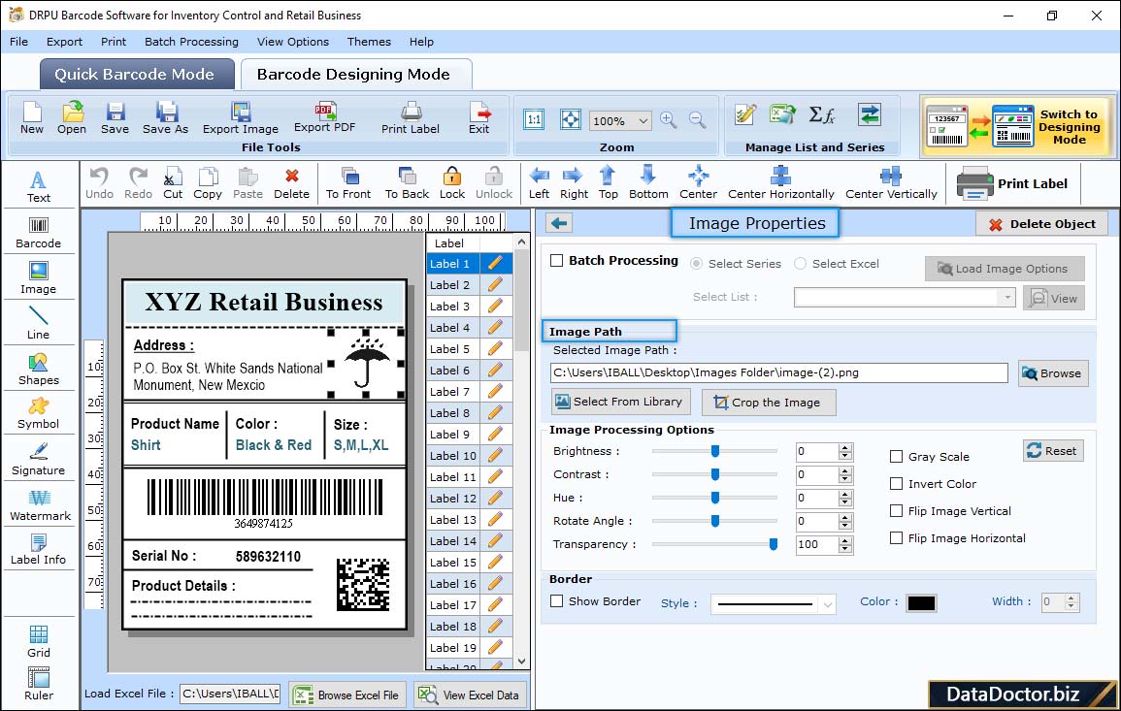
Task: Pick the Barcode tool
Action: 39,233
